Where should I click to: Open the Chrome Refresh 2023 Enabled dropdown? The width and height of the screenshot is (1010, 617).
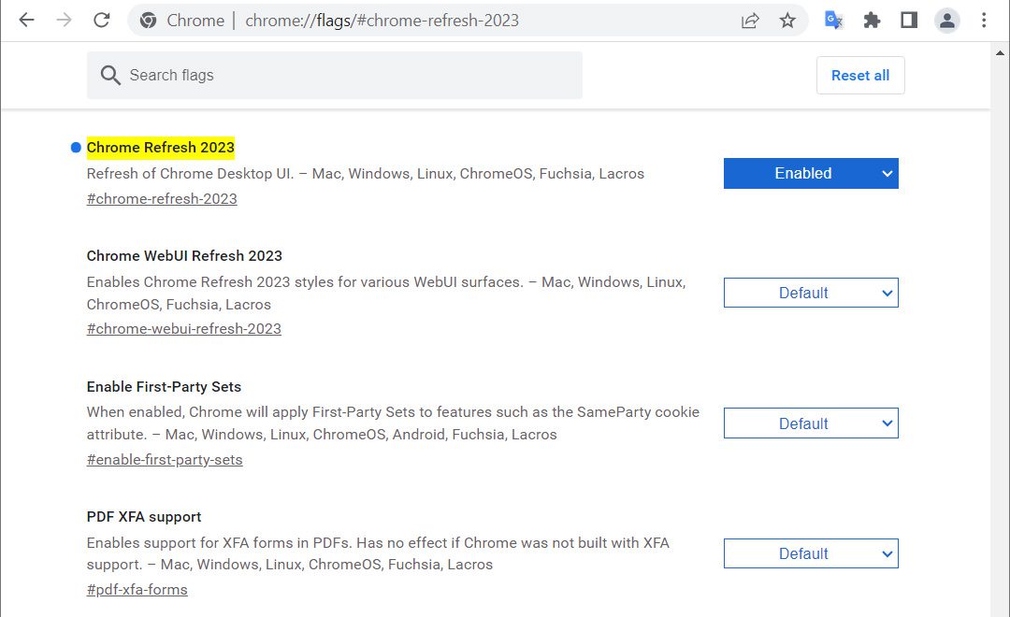point(810,173)
